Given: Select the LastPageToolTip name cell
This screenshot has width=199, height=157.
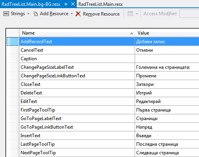Looking at the screenshot, I should (77, 144).
